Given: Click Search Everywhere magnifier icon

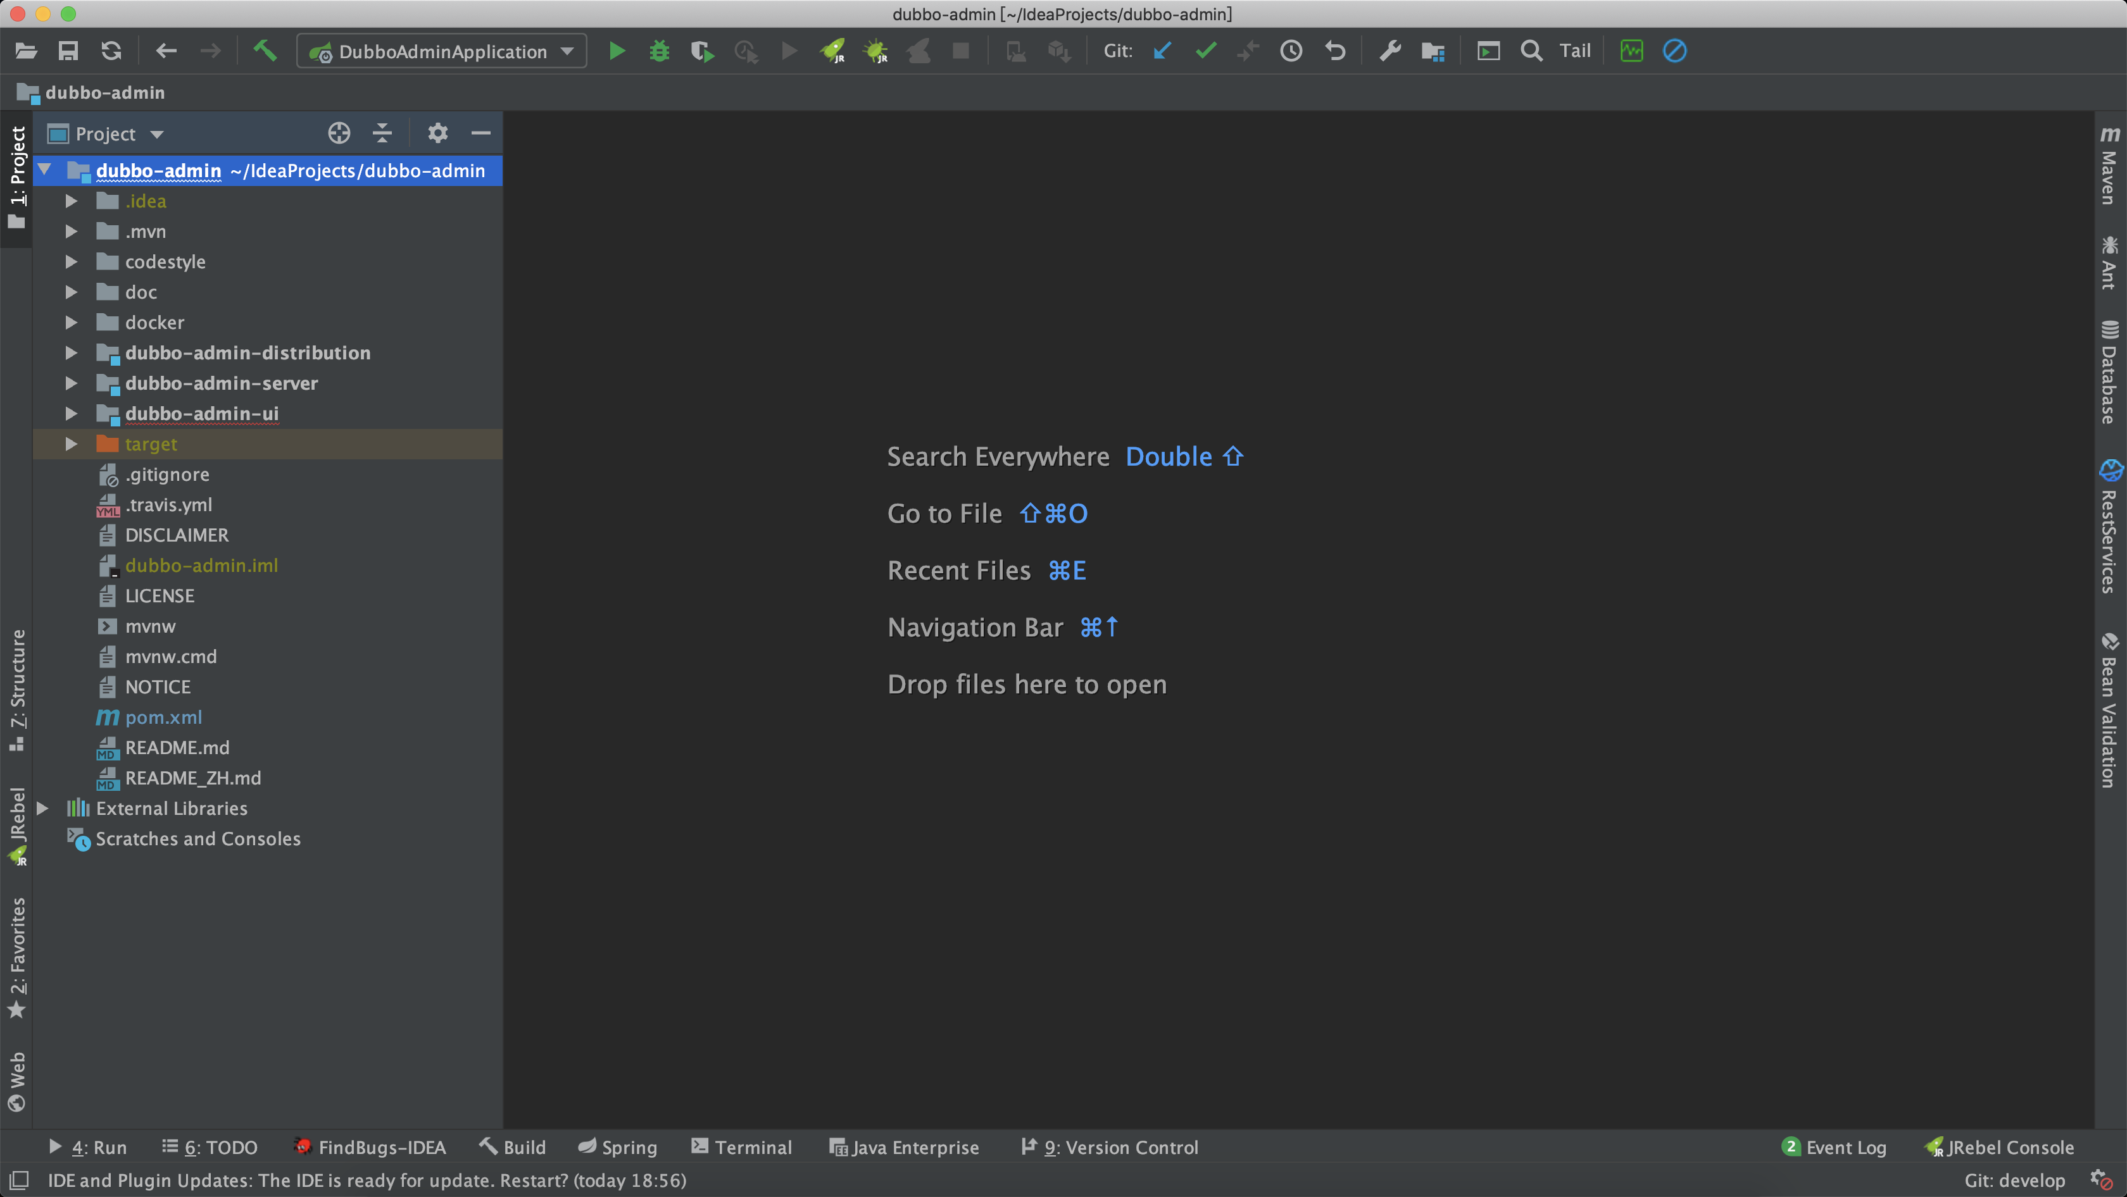Looking at the screenshot, I should point(1531,51).
